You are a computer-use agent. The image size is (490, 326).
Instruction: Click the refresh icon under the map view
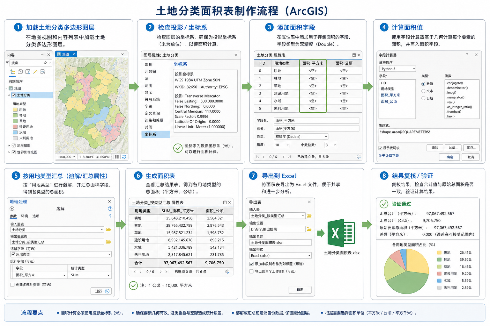[124, 157]
